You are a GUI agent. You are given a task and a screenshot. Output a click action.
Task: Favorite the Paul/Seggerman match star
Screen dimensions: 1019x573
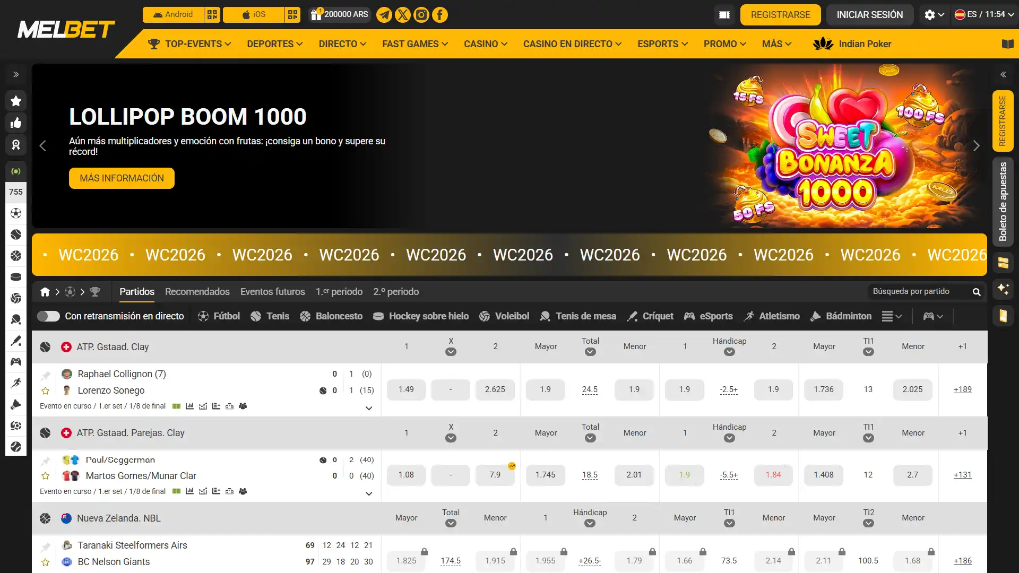(x=46, y=476)
